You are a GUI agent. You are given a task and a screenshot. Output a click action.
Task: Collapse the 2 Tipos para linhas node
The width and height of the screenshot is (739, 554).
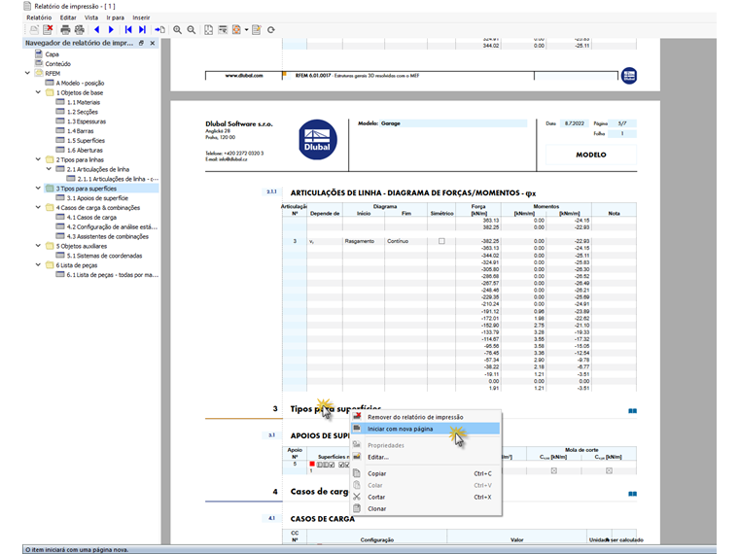point(38,159)
